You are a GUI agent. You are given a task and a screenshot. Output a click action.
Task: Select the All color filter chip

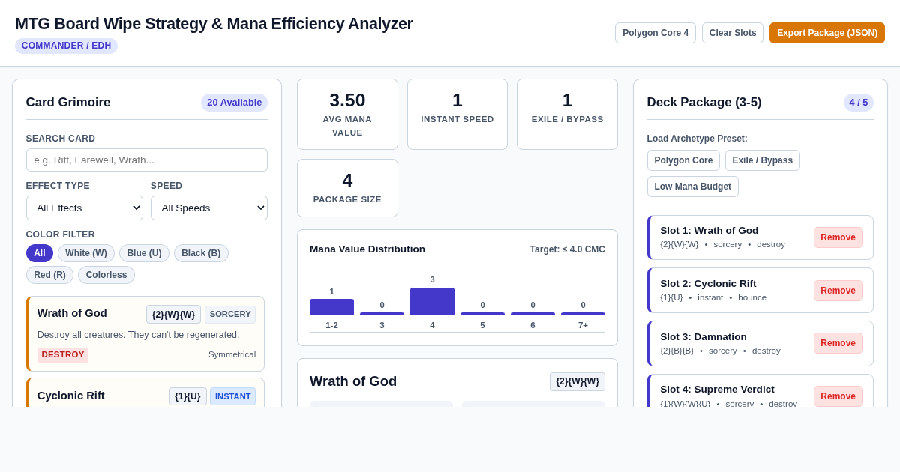coord(40,253)
